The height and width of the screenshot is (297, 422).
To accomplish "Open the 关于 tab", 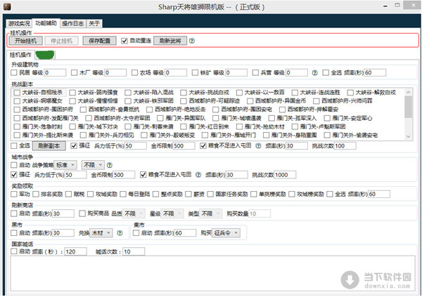I will tap(94, 24).
